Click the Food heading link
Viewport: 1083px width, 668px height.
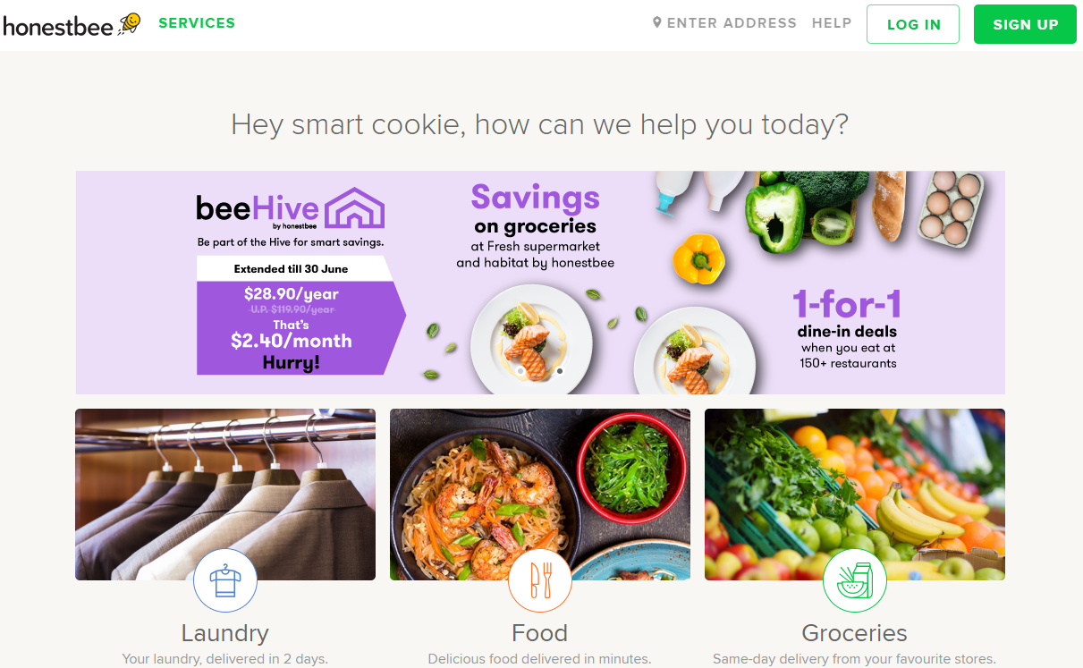540,633
